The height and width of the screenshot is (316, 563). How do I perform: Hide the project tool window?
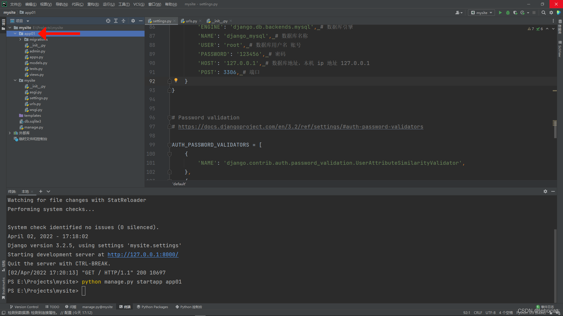click(141, 21)
